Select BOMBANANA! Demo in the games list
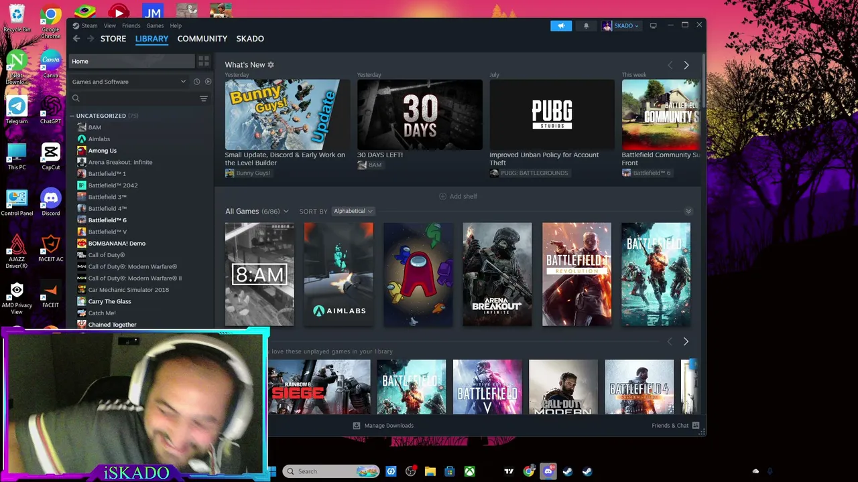 pyautogui.click(x=117, y=244)
